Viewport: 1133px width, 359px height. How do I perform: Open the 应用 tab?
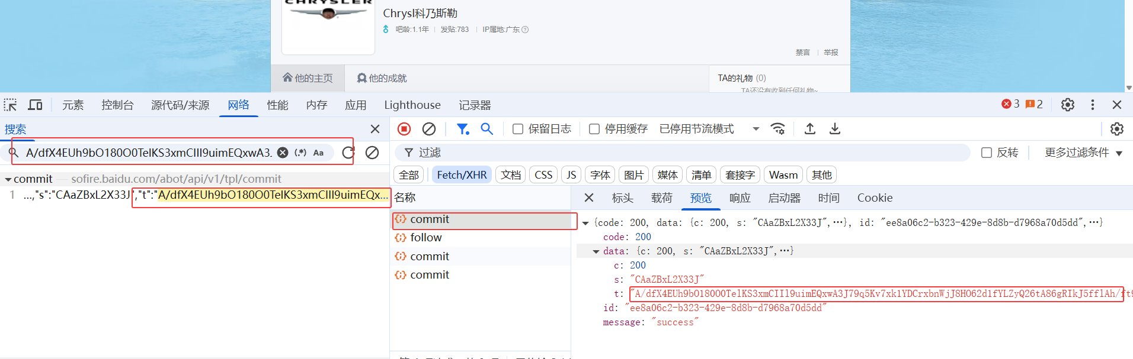pos(356,105)
